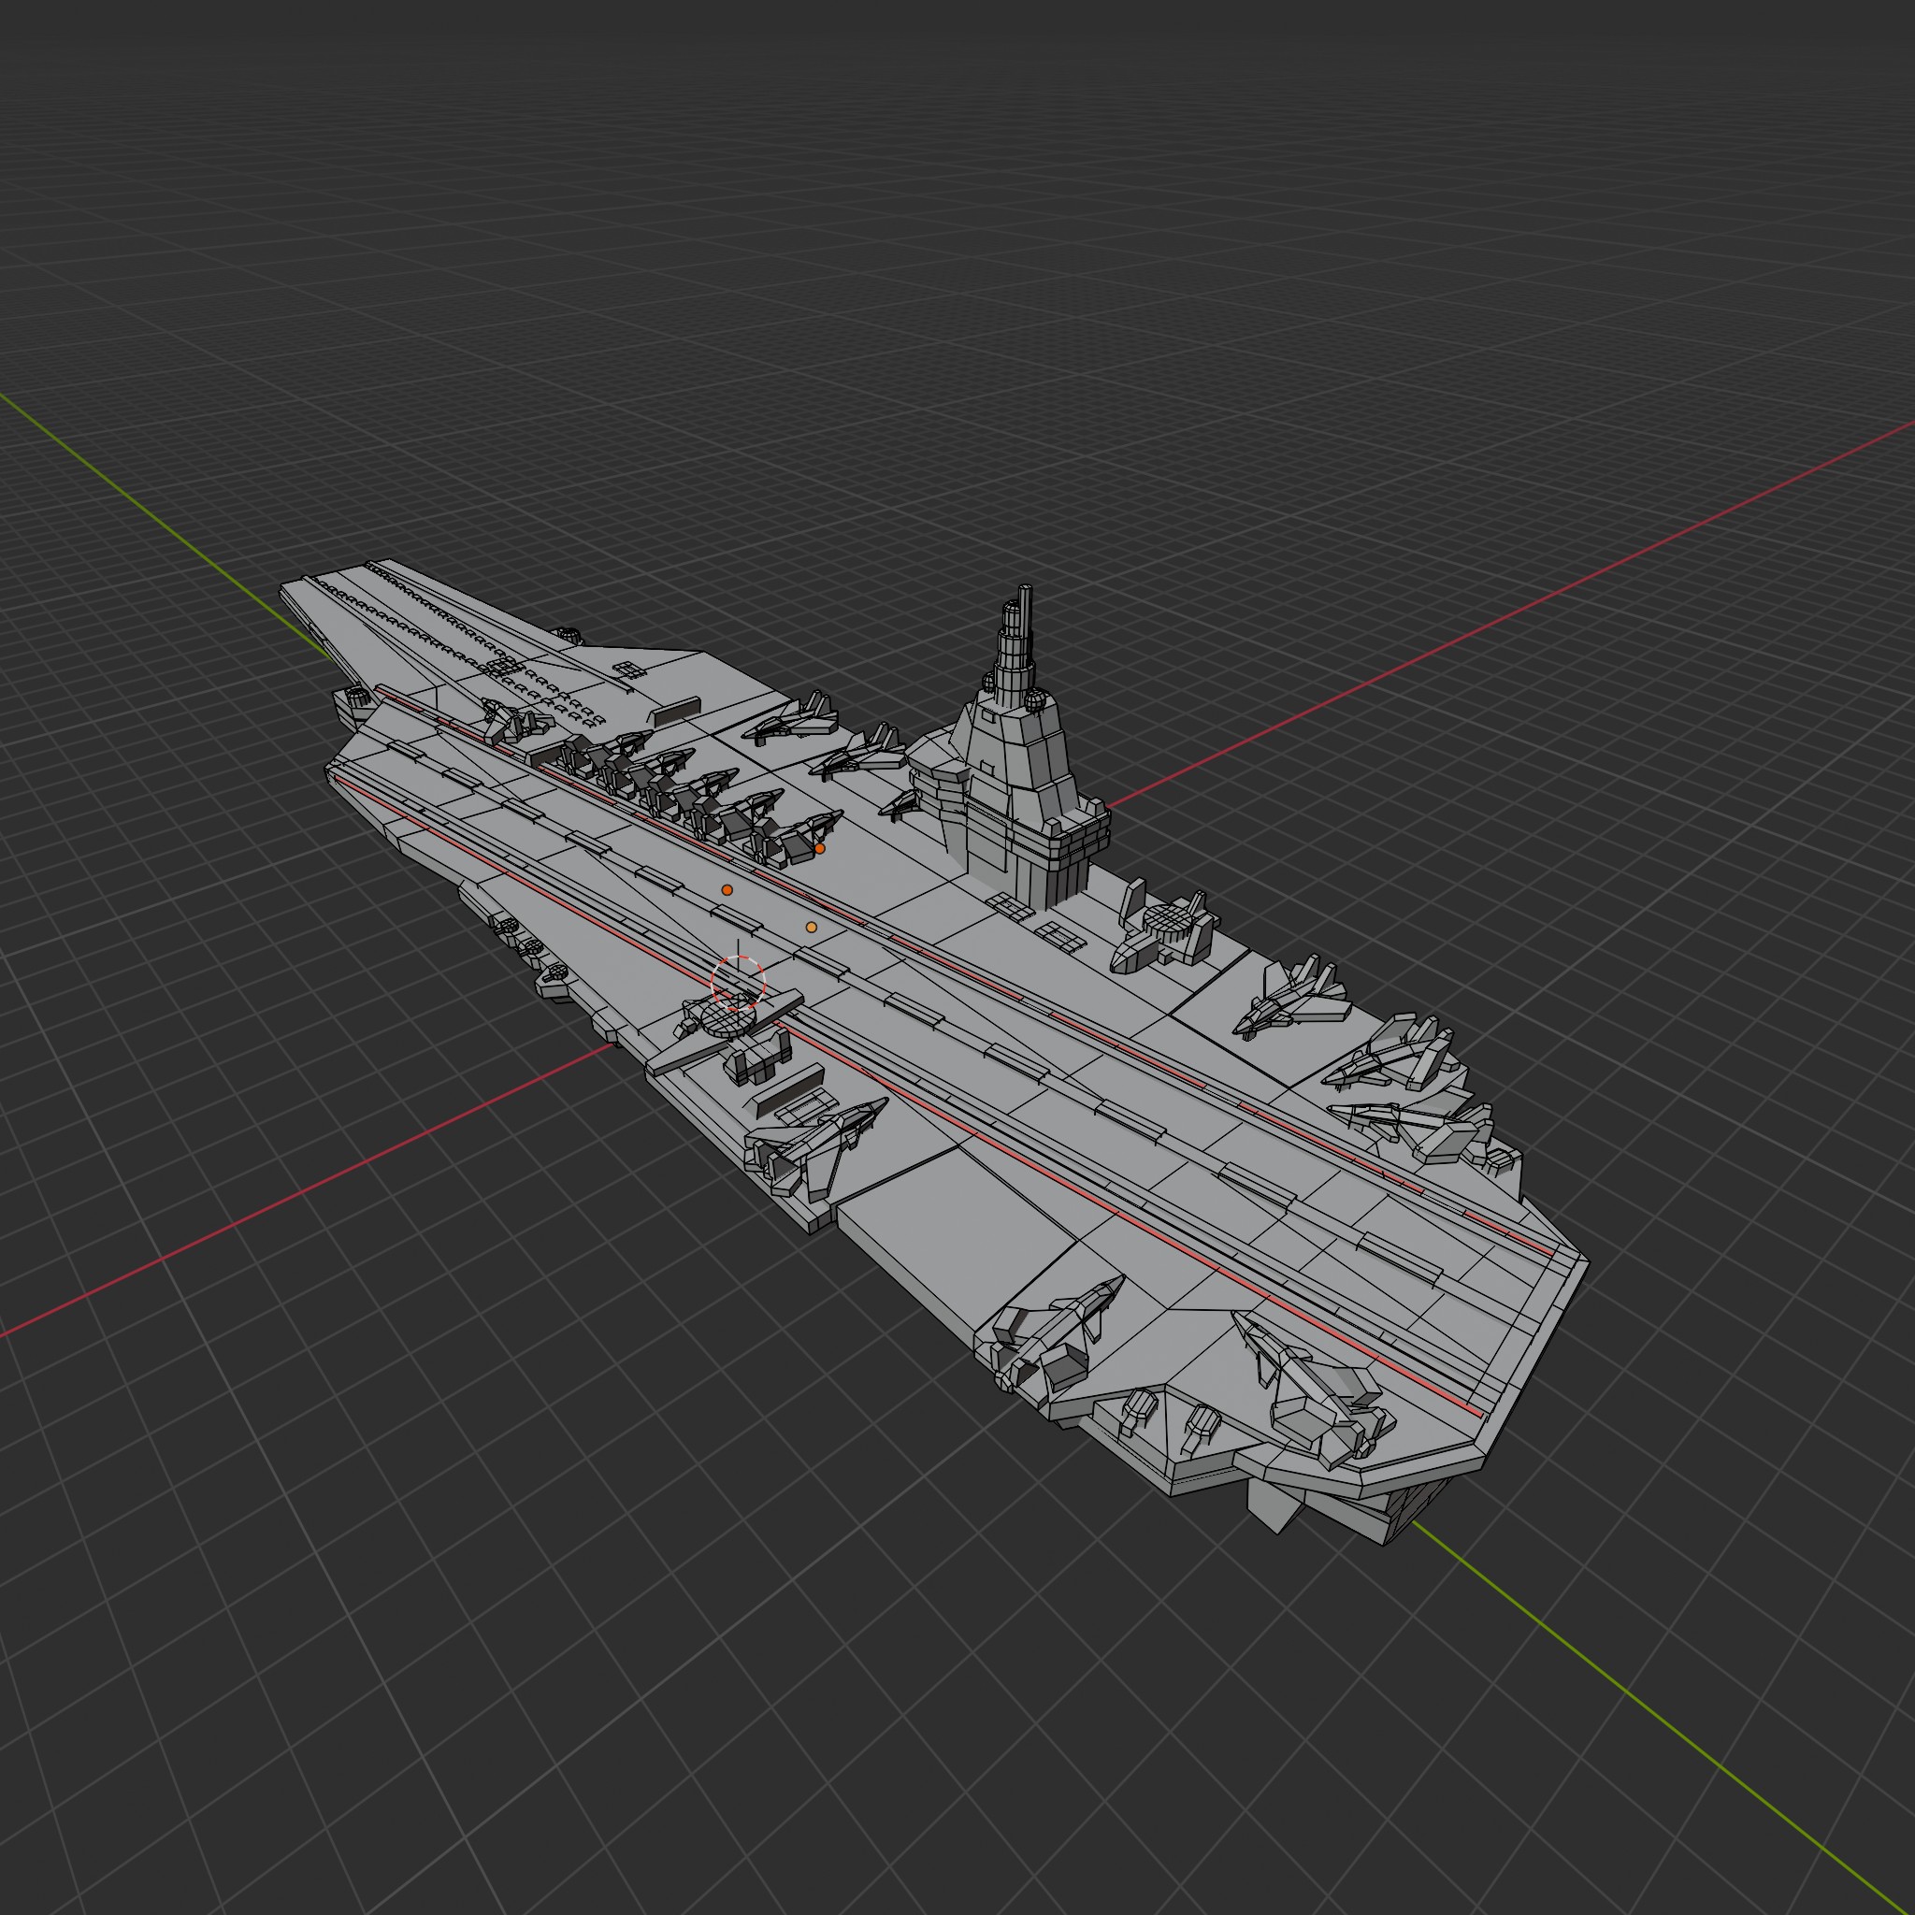This screenshot has width=1915, height=1915.
Task: Click the small jet parked directly at the island's base
Action: [x=902, y=805]
